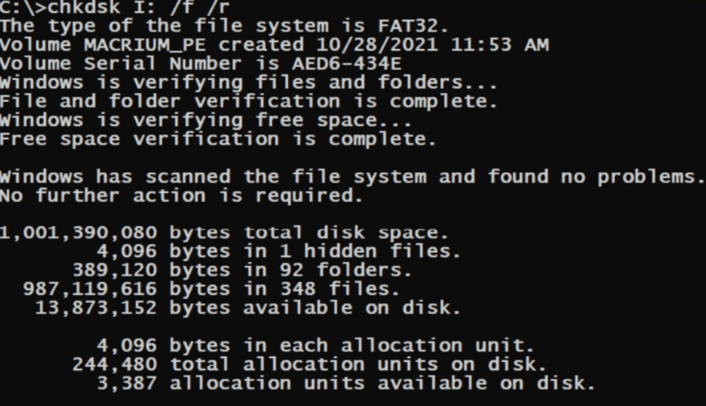Click the 1,001,390,080 total disk space value
706x406 pixels.
[x=79, y=233]
